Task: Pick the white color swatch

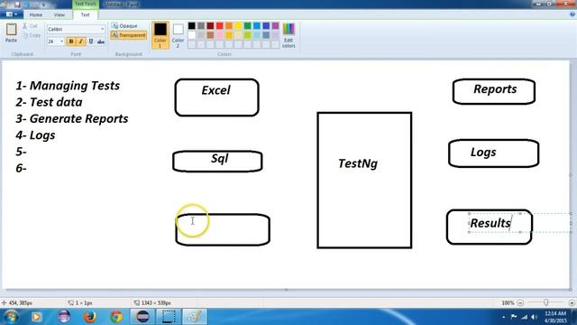Action: click(x=192, y=35)
